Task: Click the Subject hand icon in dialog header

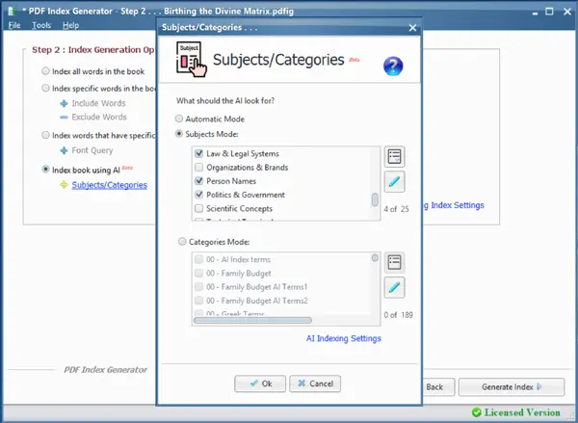Action: [x=191, y=60]
